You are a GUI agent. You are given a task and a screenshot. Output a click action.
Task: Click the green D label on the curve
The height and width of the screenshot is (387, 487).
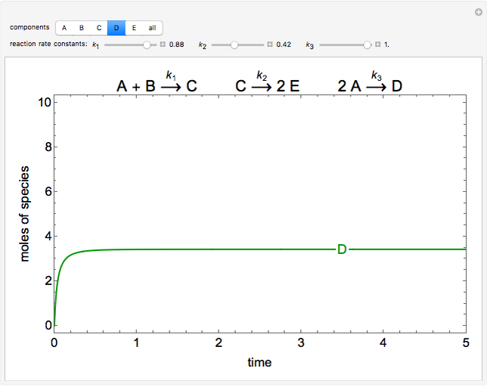pyautogui.click(x=342, y=249)
